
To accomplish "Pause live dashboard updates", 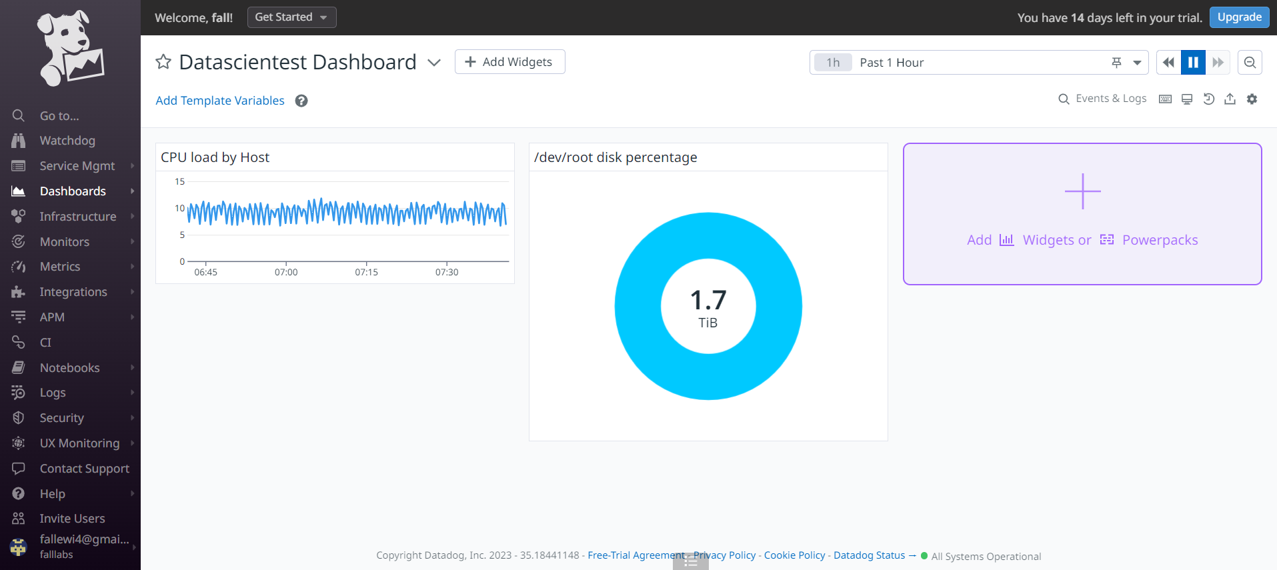I will coord(1193,63).
